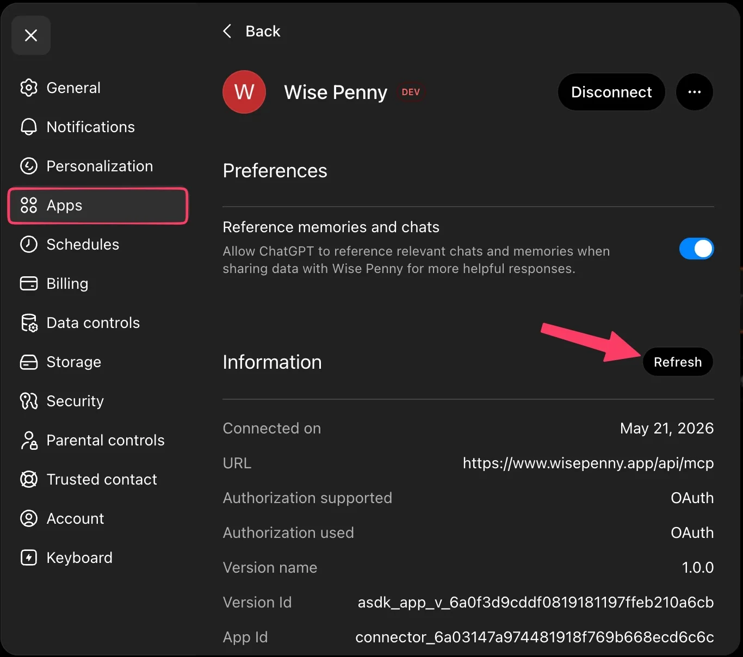Click the Wise Penny app title
743x657 pixels.
[x=336, y=92]
